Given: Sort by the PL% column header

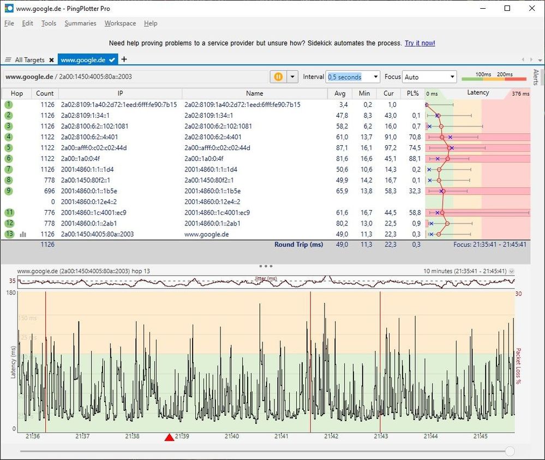Looking at the screenshot, I should pyautogui.click(x=412, y=93).
